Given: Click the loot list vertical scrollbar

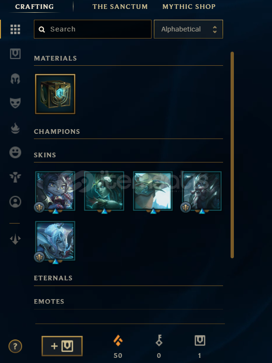Looking at the screenshot, I should click(232, 155).
